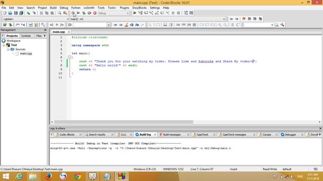Click the Windows Start button

coord(6,176)
